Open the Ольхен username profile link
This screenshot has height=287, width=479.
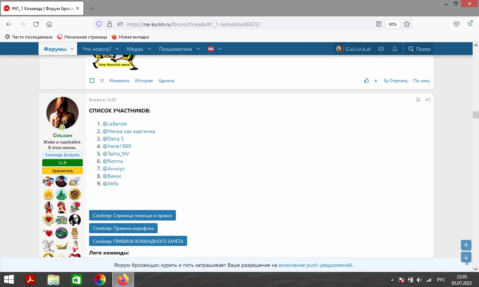(62, 135)
